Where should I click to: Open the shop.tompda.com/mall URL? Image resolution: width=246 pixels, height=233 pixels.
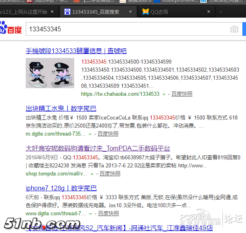pyautogui.click(x=56, y=174)
